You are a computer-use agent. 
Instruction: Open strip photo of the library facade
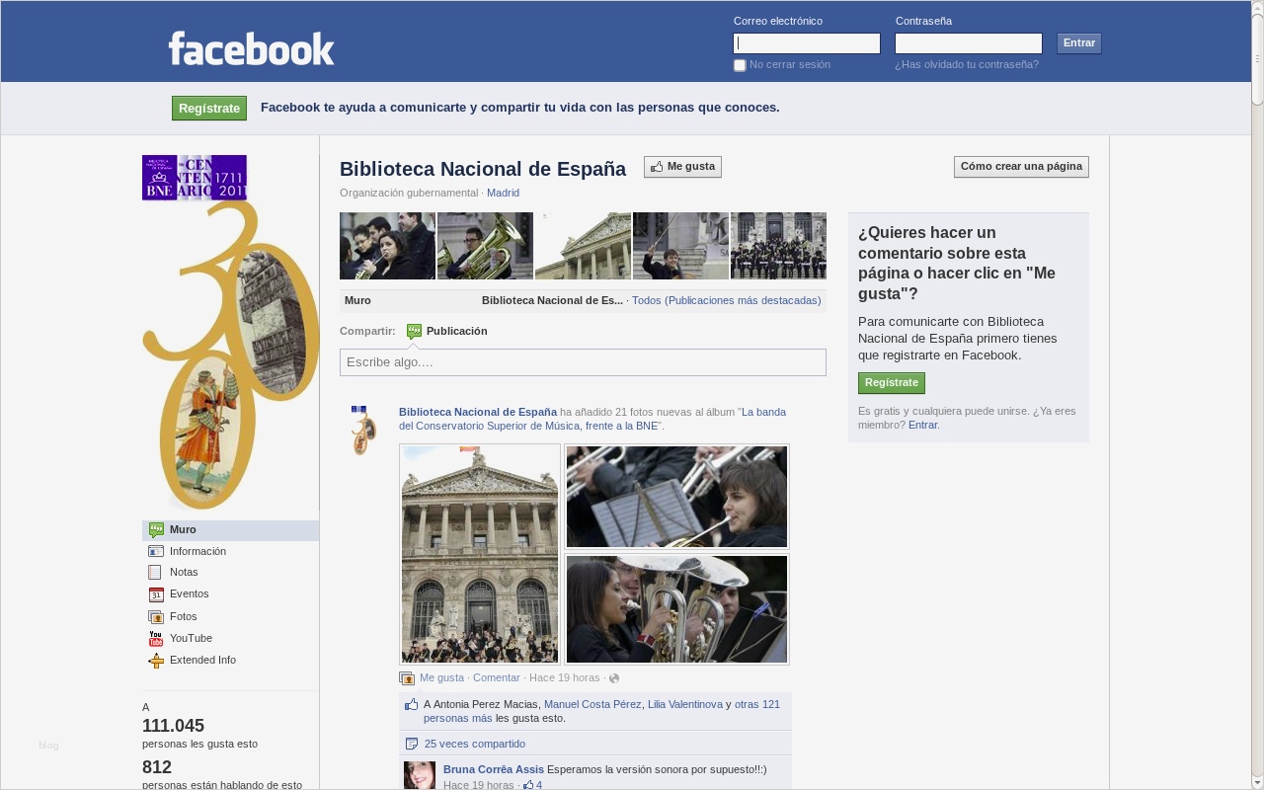click(583, 246)
